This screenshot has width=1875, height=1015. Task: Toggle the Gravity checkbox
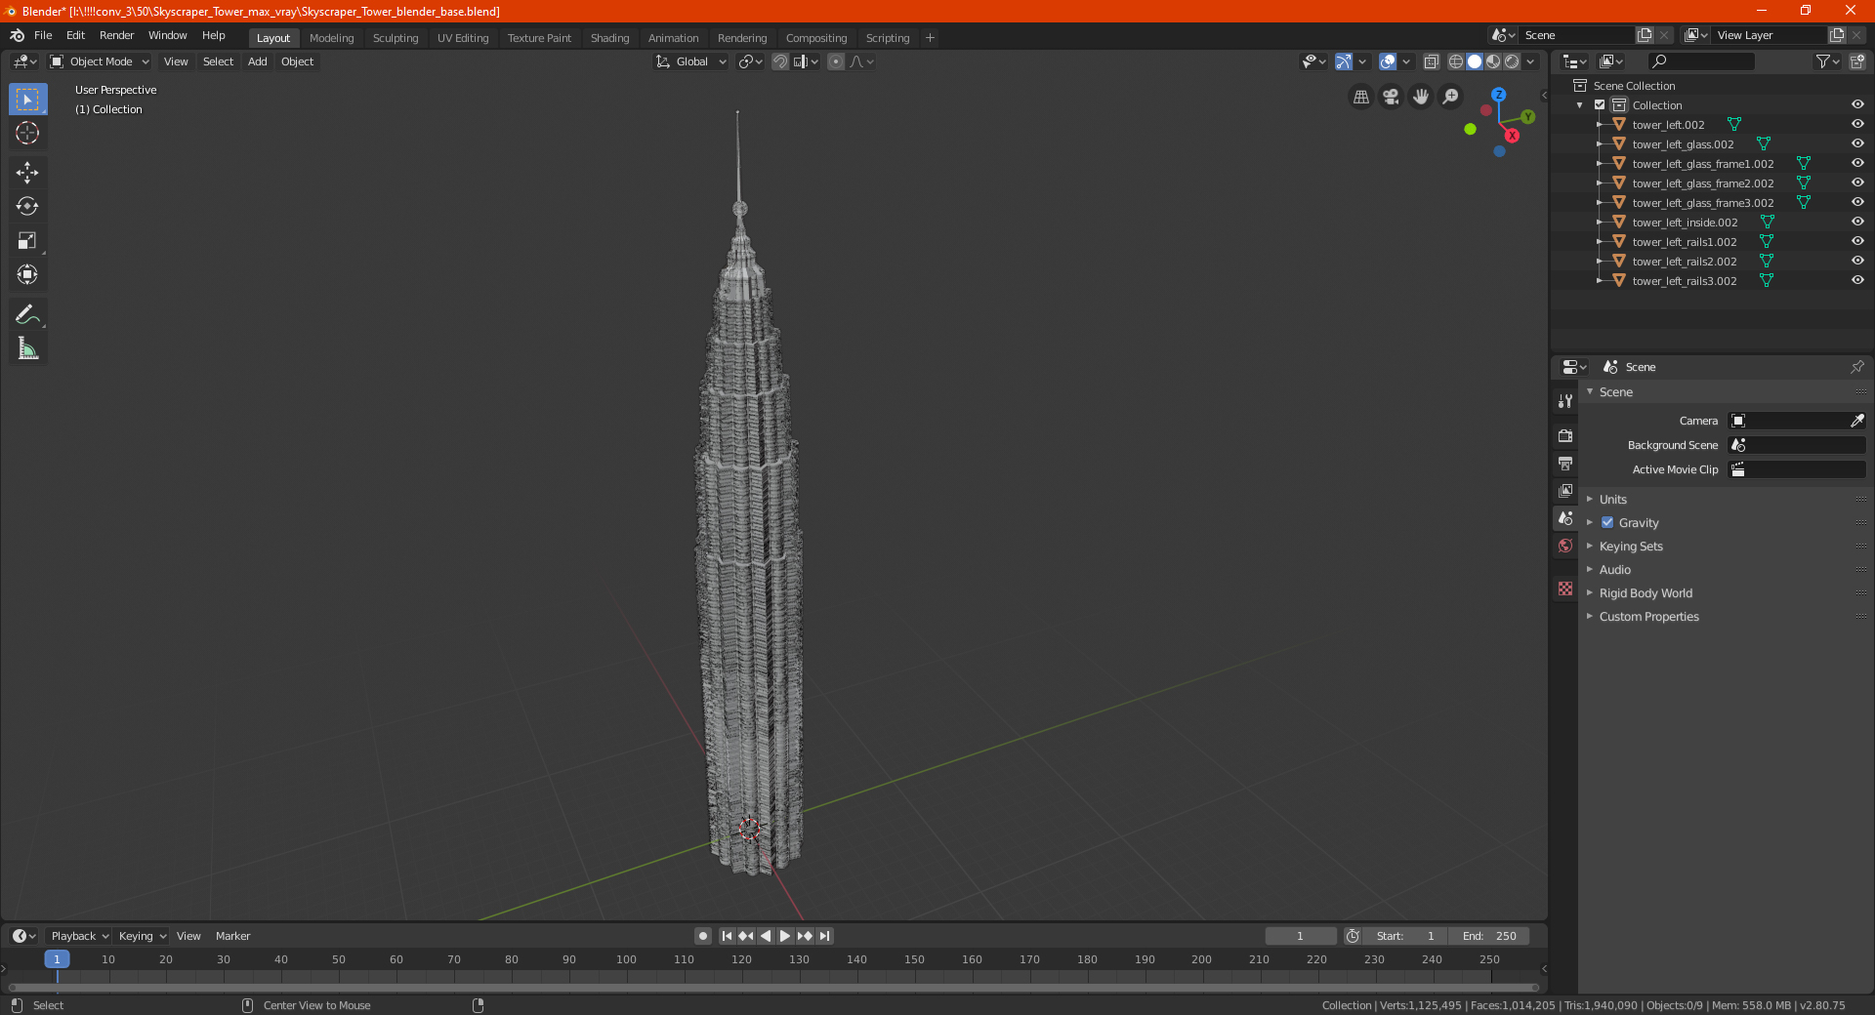click(x=1606, y=523)
